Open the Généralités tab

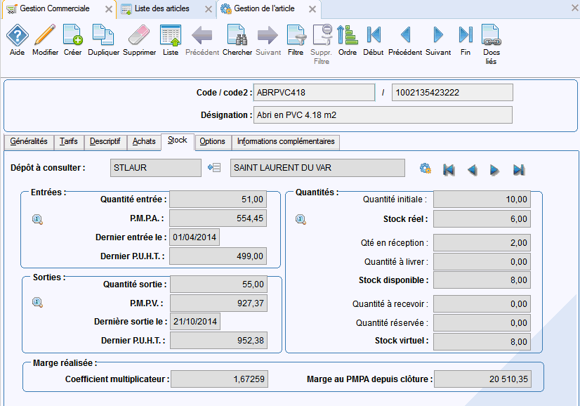click(x=29, y=141)
